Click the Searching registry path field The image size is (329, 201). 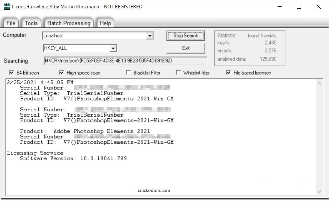125,61
